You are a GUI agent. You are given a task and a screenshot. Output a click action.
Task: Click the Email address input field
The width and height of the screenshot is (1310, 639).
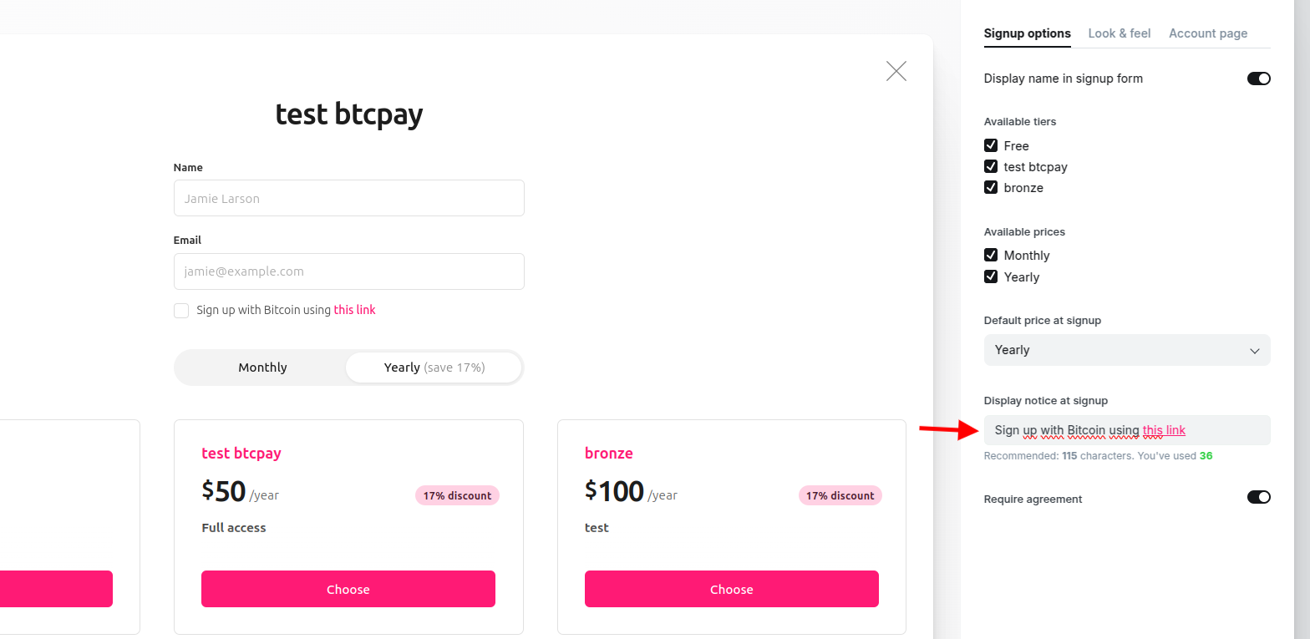pos(348,271)
